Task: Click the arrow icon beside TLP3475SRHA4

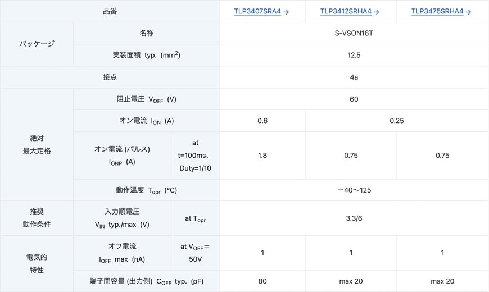Action: tap(468, 12)
